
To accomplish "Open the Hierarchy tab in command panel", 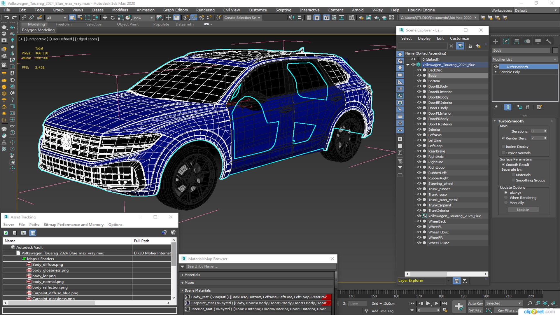I will pos(517,41).
